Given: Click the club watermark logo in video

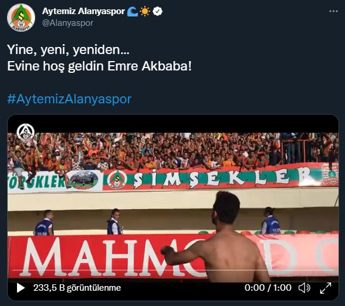Looking at the screenshot, I should [x=26, y=132].
